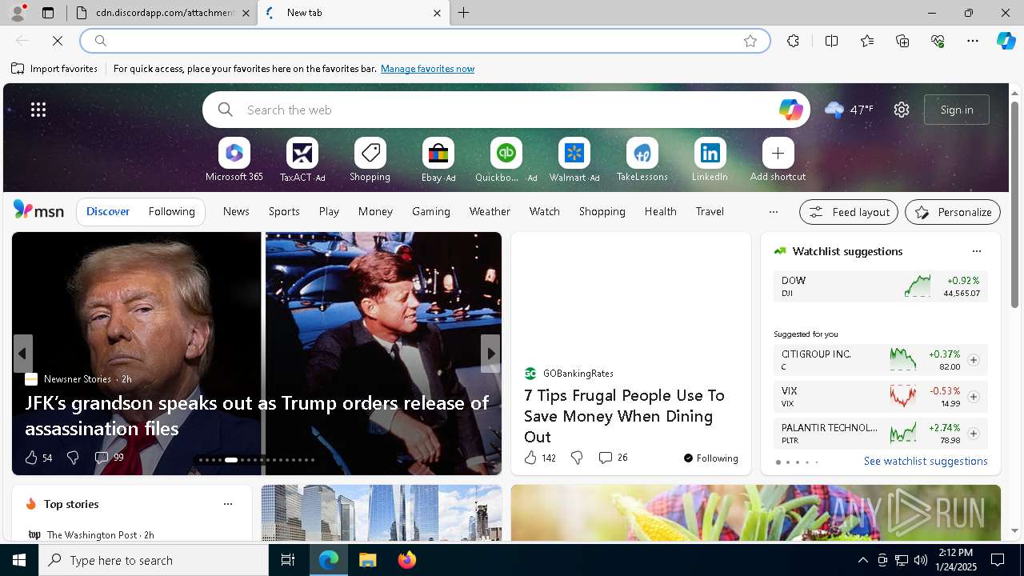Open Feed layout options
Screen dimensions: 1024x576
pos(849,212)
